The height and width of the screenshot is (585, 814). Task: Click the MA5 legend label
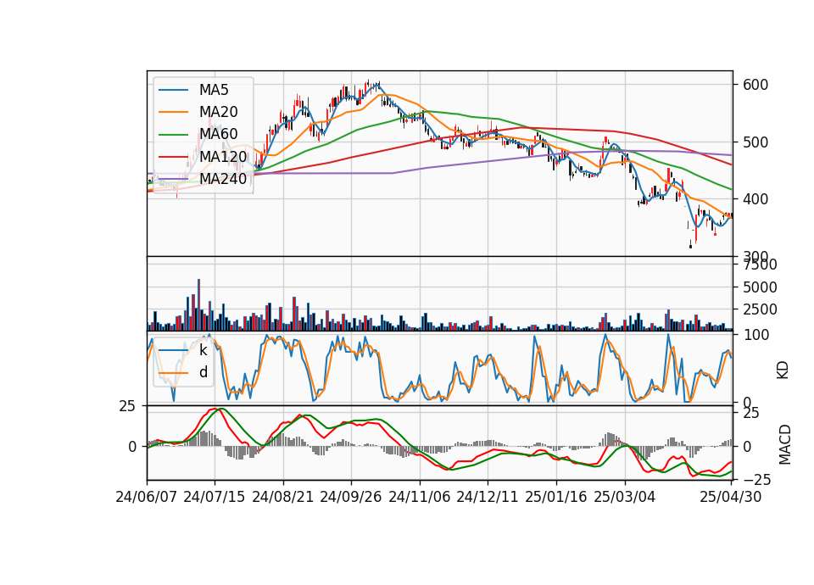click(x=214, y=90)
